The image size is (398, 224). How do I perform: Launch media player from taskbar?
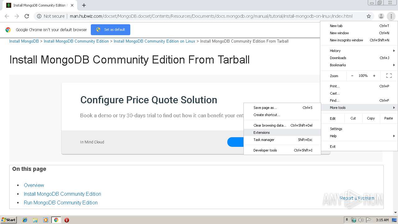pos(46,220)
